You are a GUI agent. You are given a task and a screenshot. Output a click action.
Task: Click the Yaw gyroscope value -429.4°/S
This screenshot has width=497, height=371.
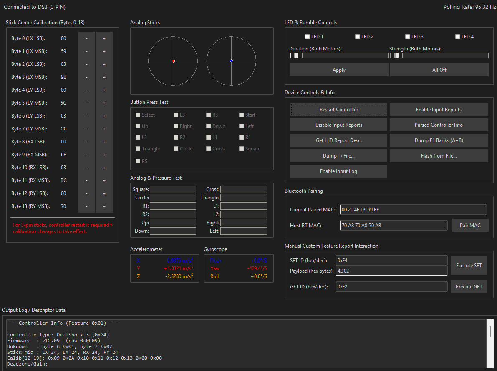click(257, 268)
